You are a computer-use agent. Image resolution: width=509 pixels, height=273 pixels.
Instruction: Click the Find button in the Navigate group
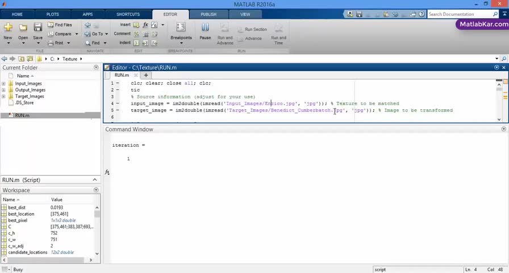click(93, 43)
